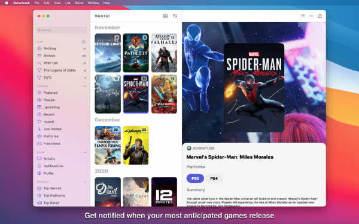Viewport: 359px width, 224px height.
Task: Click the Wish List sparkle icon
Action: tap(39, 63)
